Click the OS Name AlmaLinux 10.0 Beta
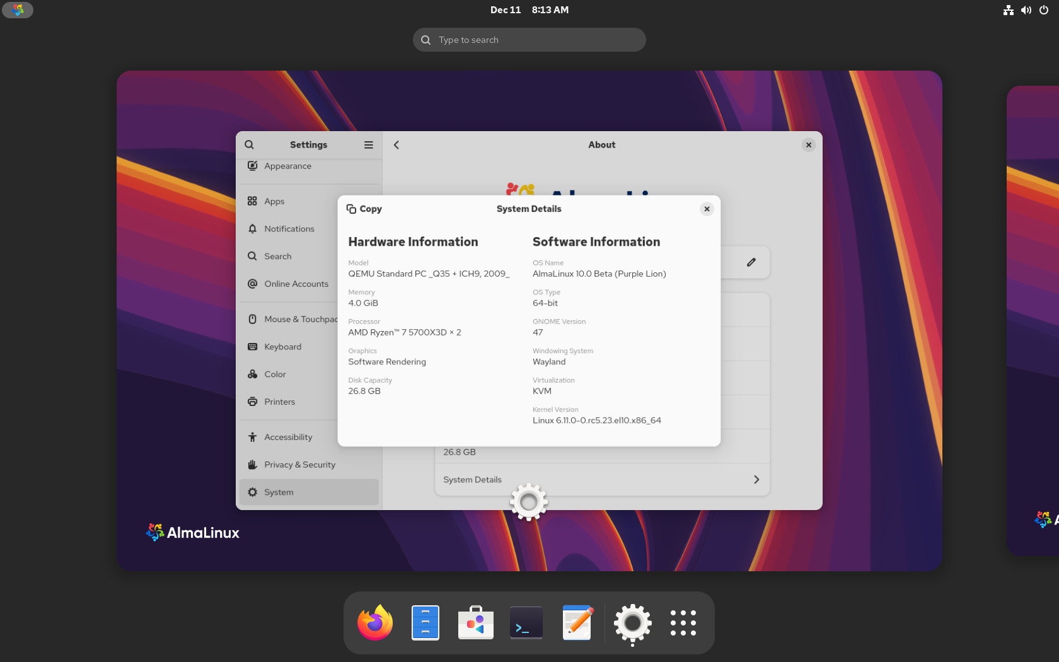Image resolution: width=1059 pixels, height=662 pixels. point(599,274)
